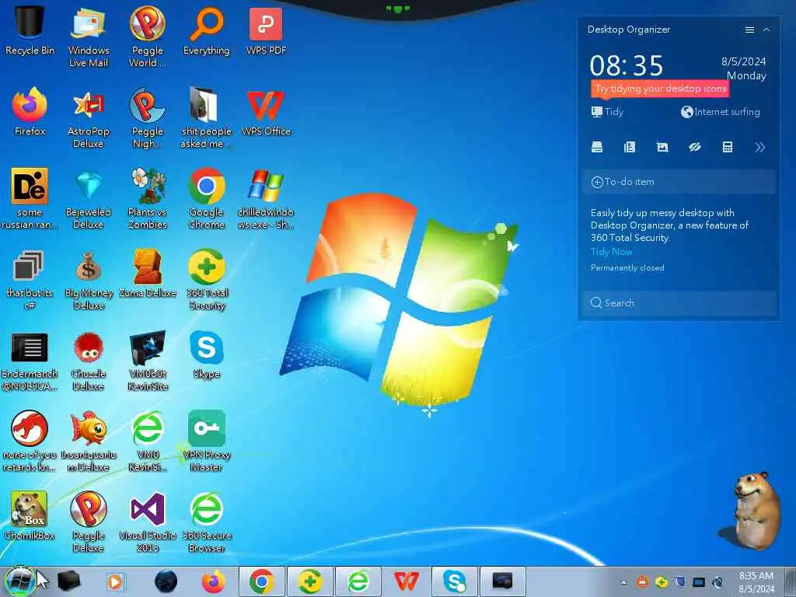Show hidden system tray icons
This screenshot has height=597, width=796.
tap(624, 582)
